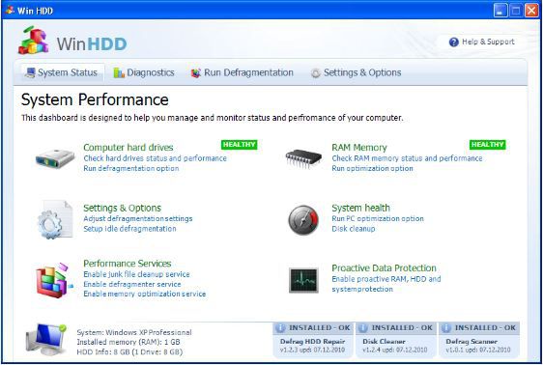Viewport: 543px width, 365px height.
Task: Click the WinHDD logo icon
Action: pyautogui.click(x=33, y=41)
